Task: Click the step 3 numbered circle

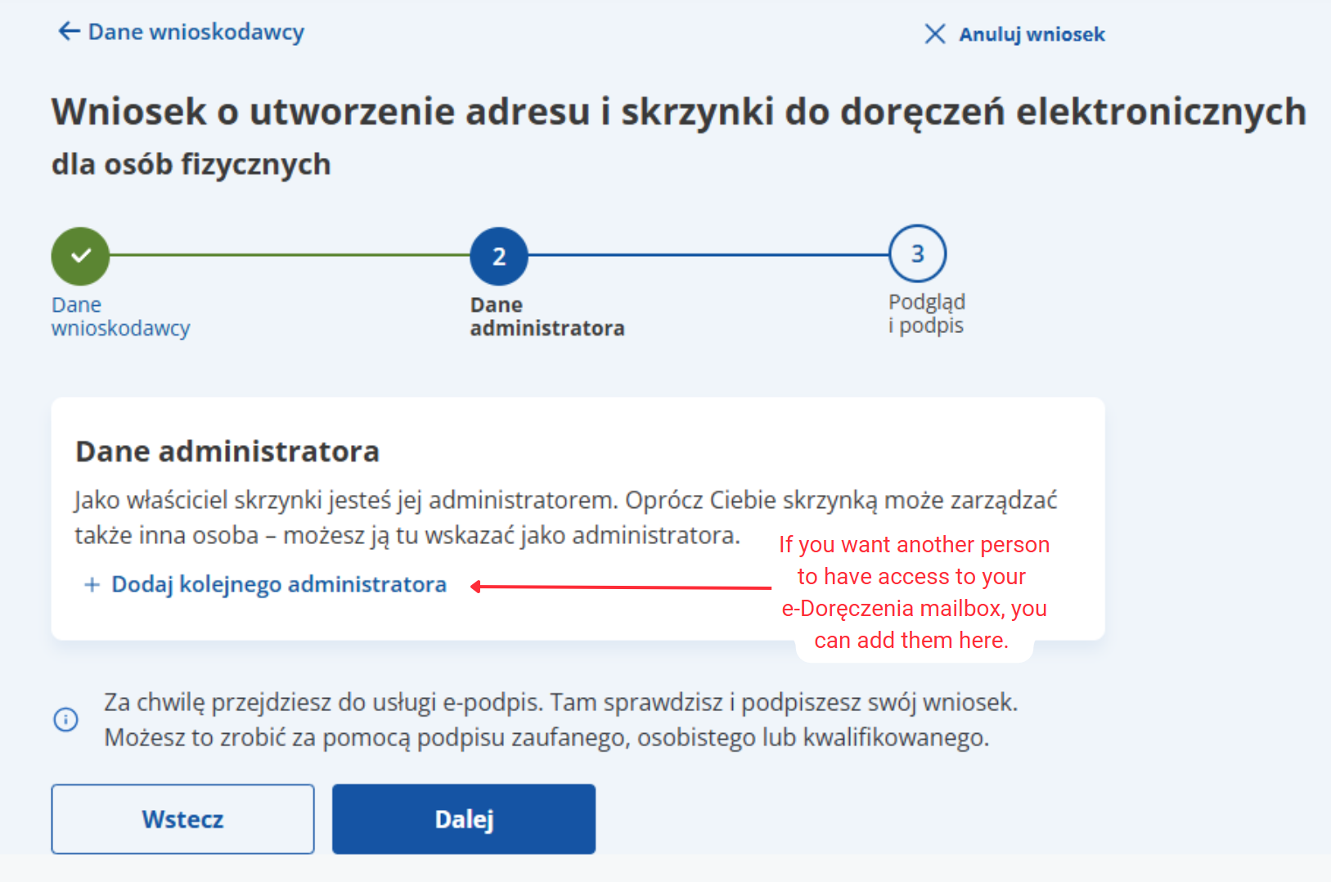Action: tap(917, 254)
